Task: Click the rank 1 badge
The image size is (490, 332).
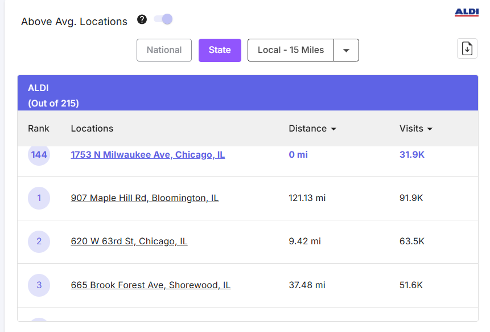Action: pos(39,198)
